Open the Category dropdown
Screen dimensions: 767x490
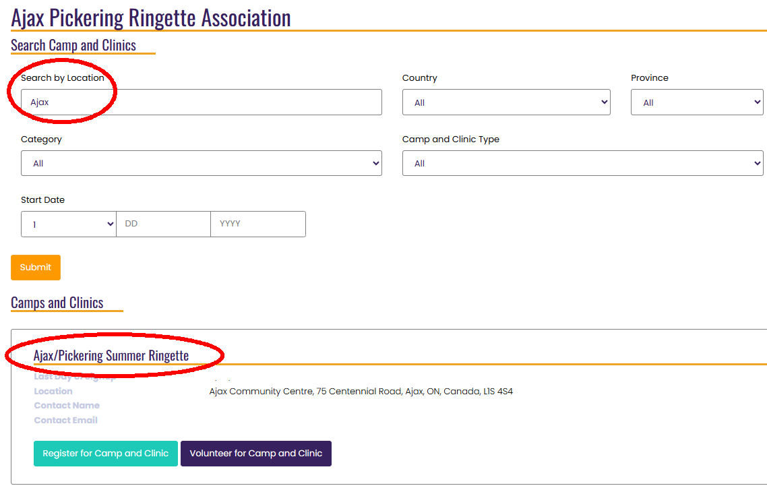[x=201, y=163]
